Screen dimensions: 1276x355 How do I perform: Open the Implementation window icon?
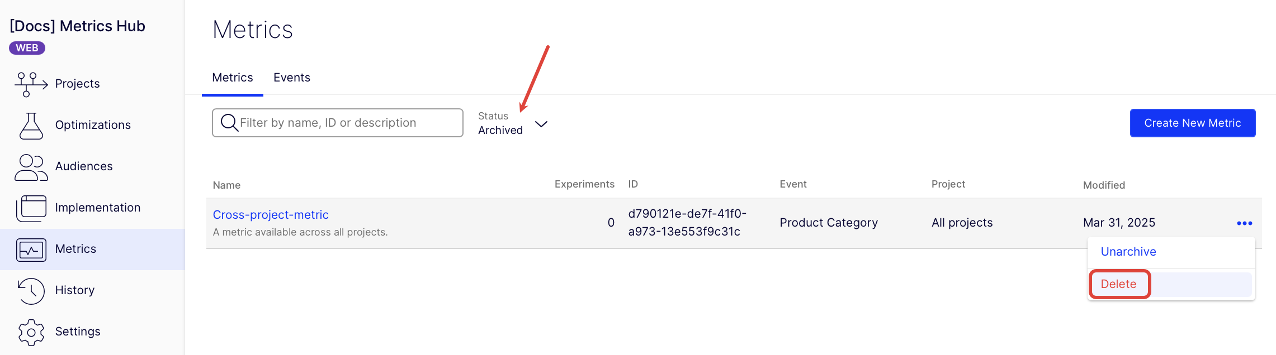(x=31, y=208)
